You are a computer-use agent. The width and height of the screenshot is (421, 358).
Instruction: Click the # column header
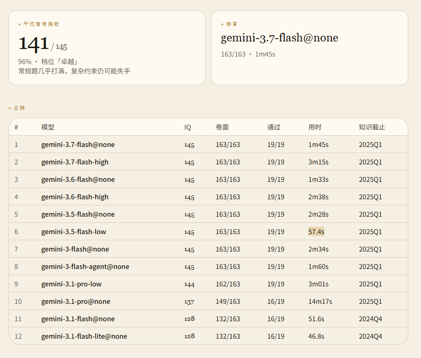[x=16, y=127]
